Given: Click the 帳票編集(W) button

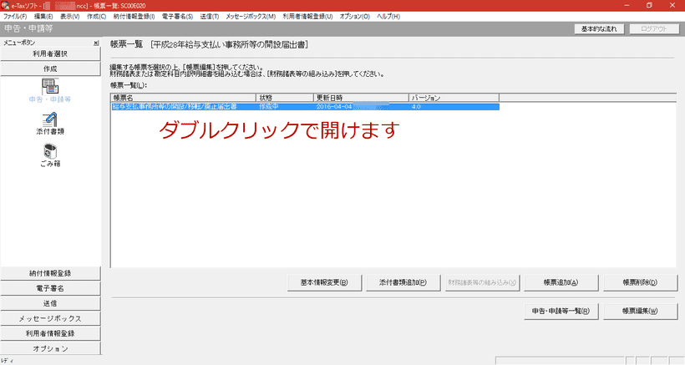Looking at the screenshot, I should pyautogui.click(x=640, y=312).
